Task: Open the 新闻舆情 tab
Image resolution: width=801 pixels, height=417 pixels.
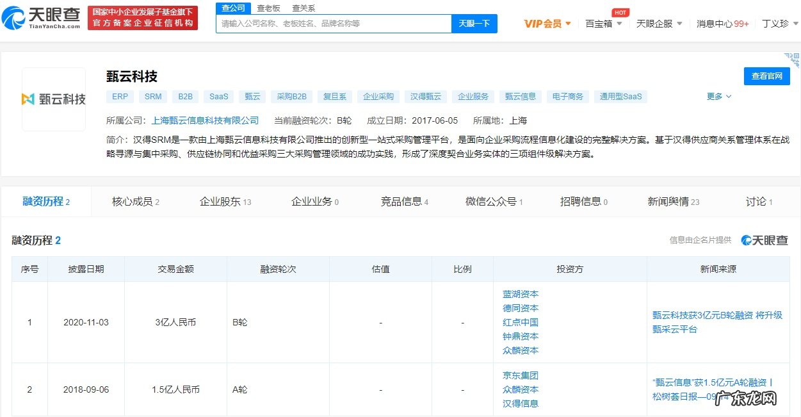Action: tap(669, 200)
